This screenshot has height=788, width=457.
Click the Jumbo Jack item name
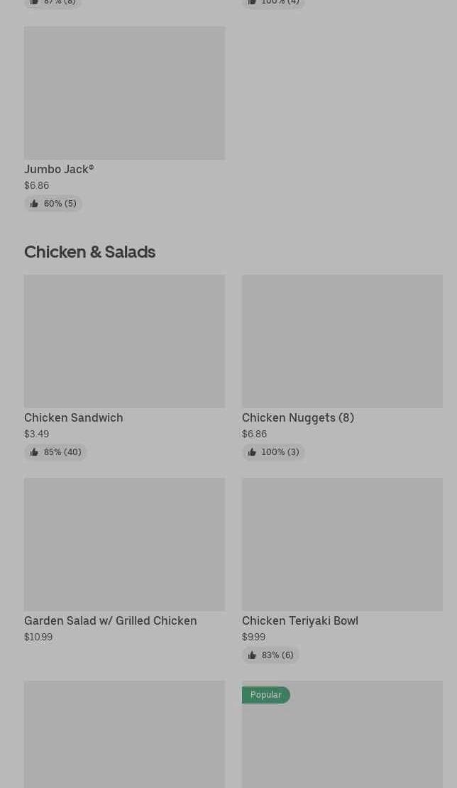tap(59, 169)
